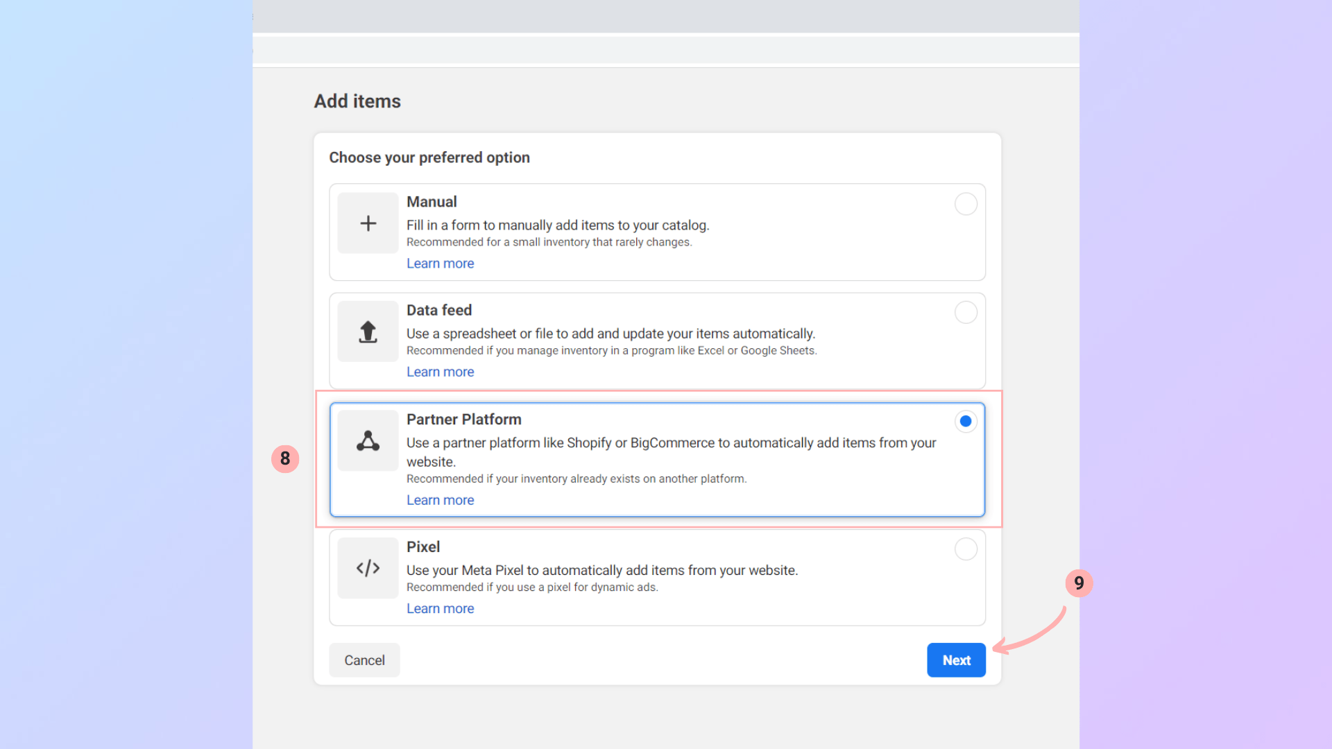The width and height of the screenshot is (1332, 749).
Task: Select the Partner Platform radio button
Action: [x=965, y=421]
